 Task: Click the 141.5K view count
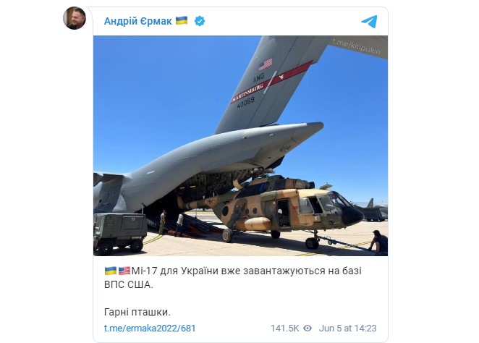coord(284,329)
